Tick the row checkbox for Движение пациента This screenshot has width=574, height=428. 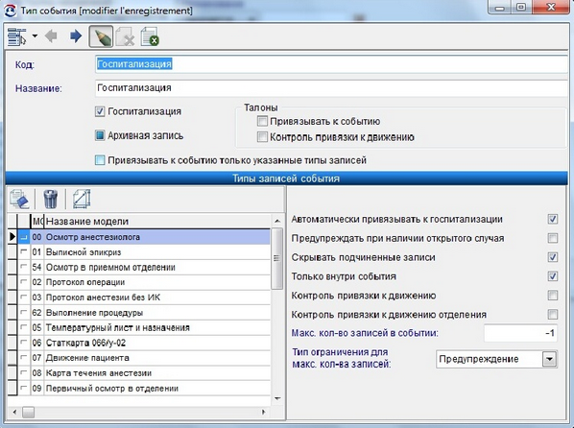pos(24,357)
